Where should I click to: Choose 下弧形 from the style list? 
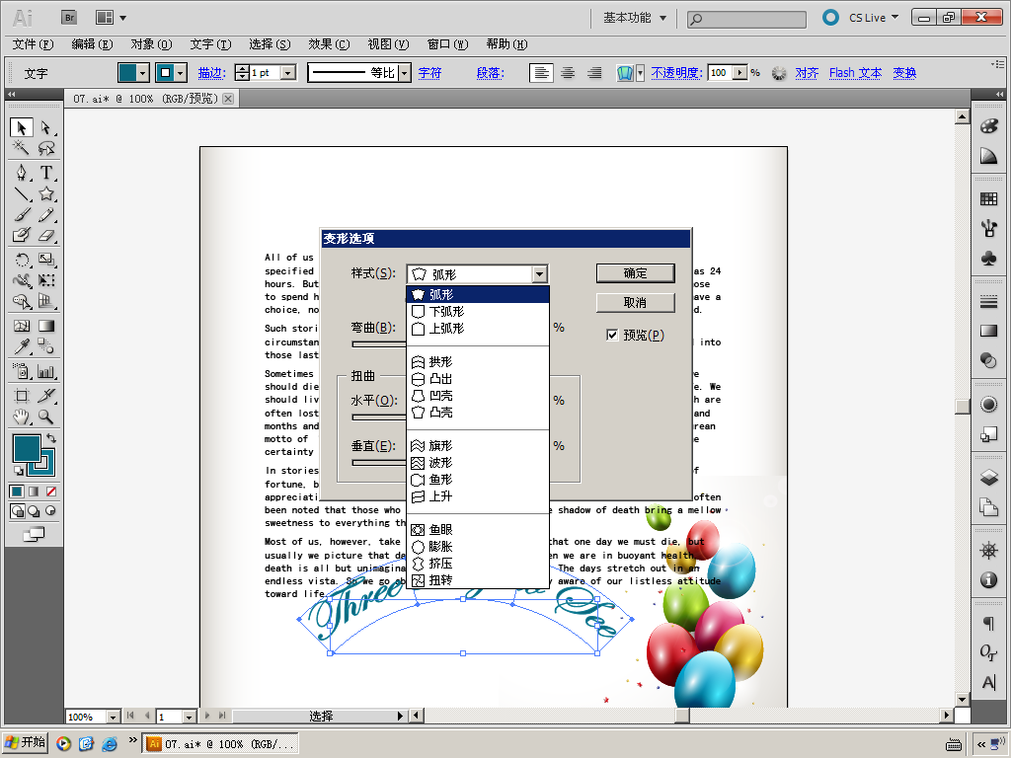[478, 311]
